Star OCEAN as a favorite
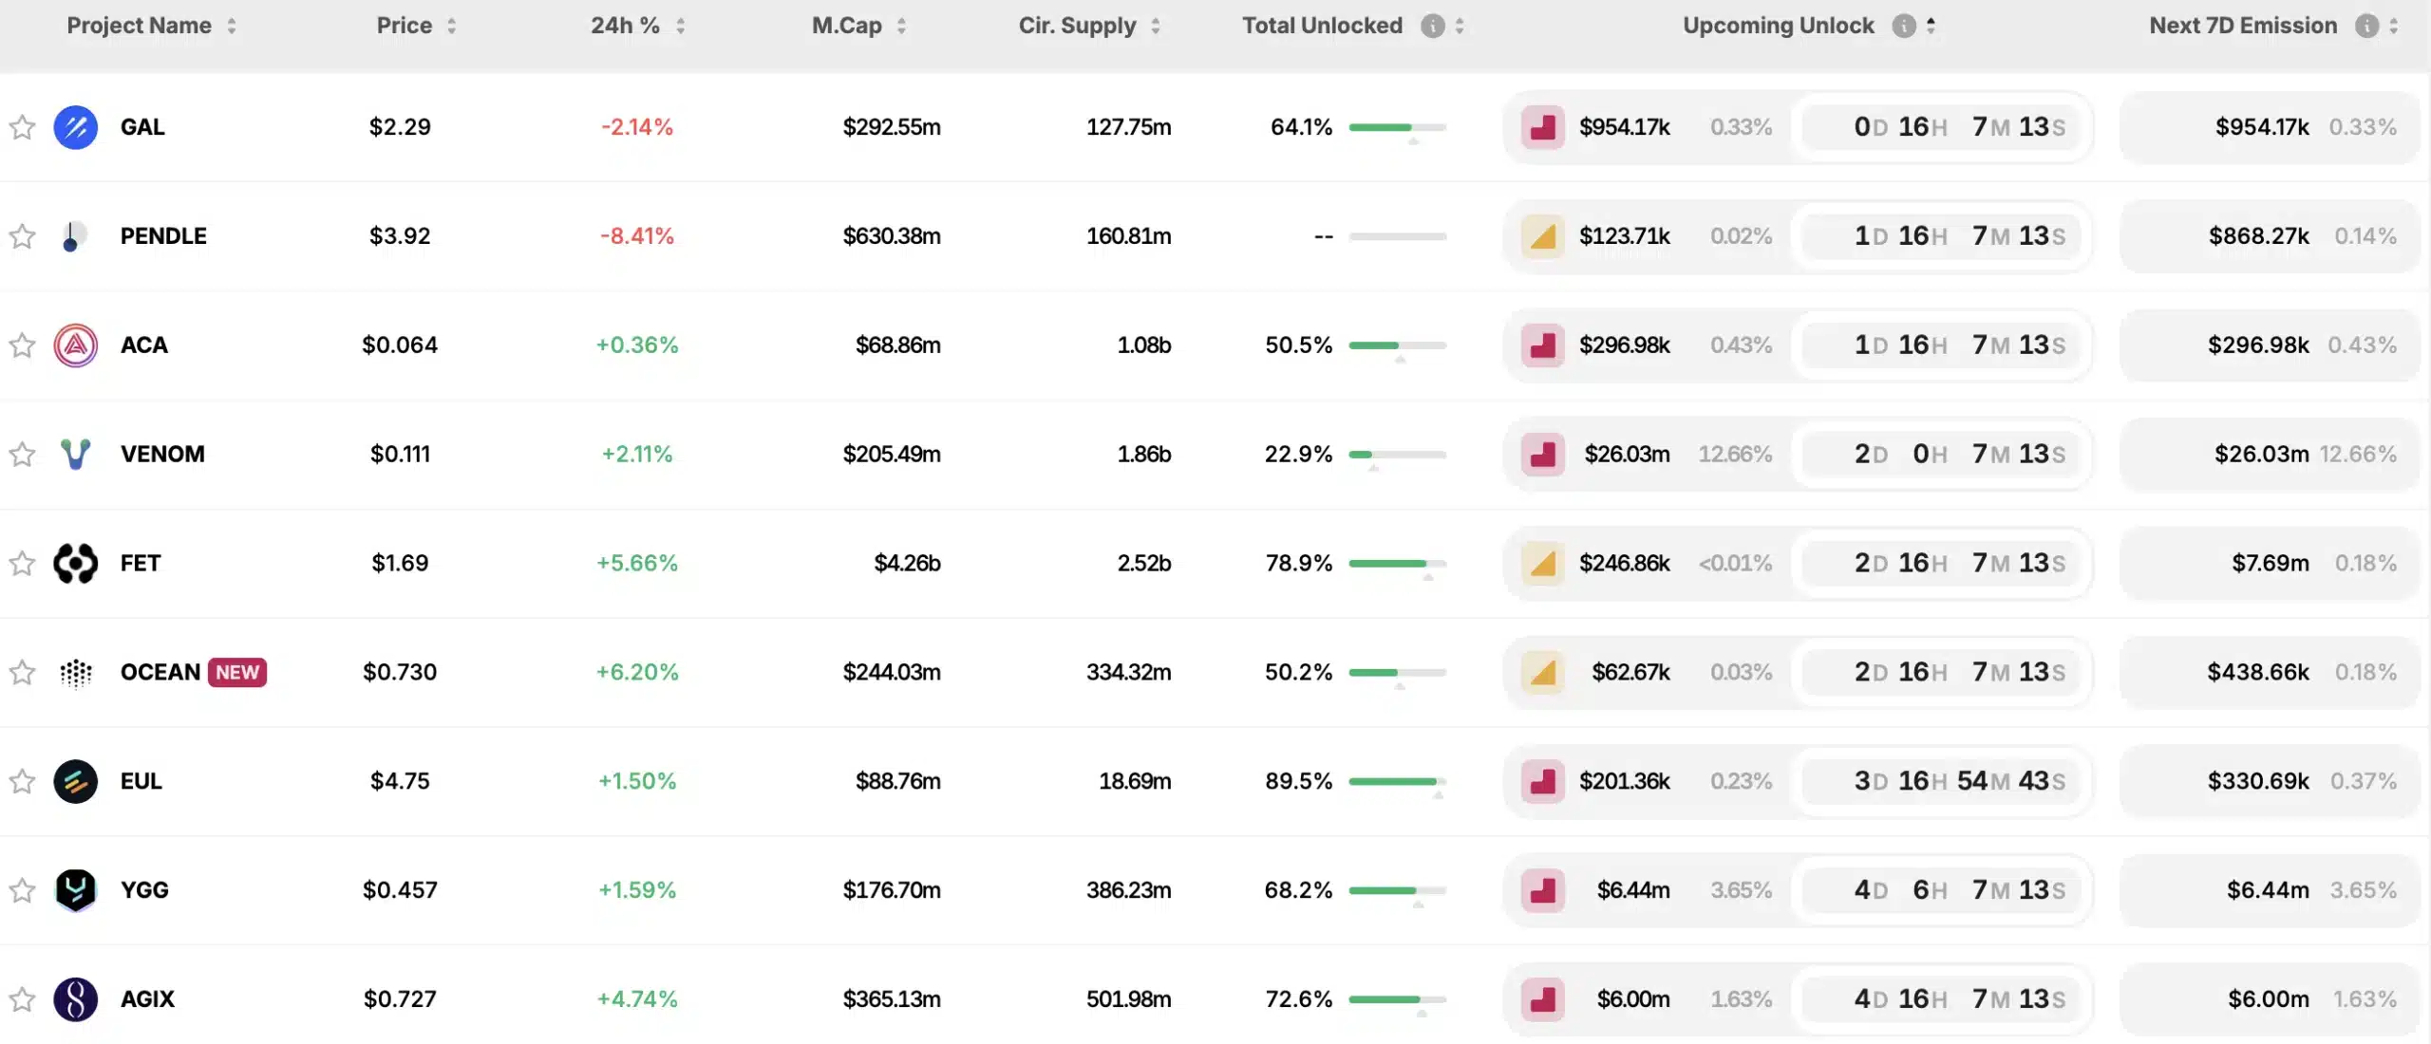This screenshot has width=2431, height=1044. 22,673
